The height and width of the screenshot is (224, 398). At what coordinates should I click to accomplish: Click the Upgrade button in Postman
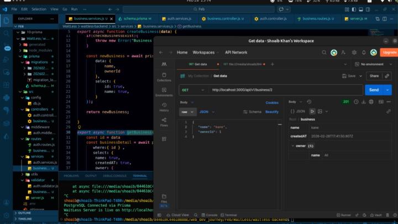pyautogui.click(x=389, y=53)
